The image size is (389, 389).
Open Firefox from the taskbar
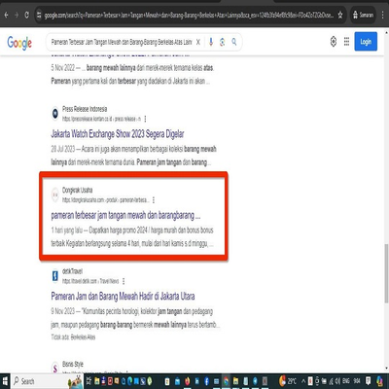tap(187, 381)
